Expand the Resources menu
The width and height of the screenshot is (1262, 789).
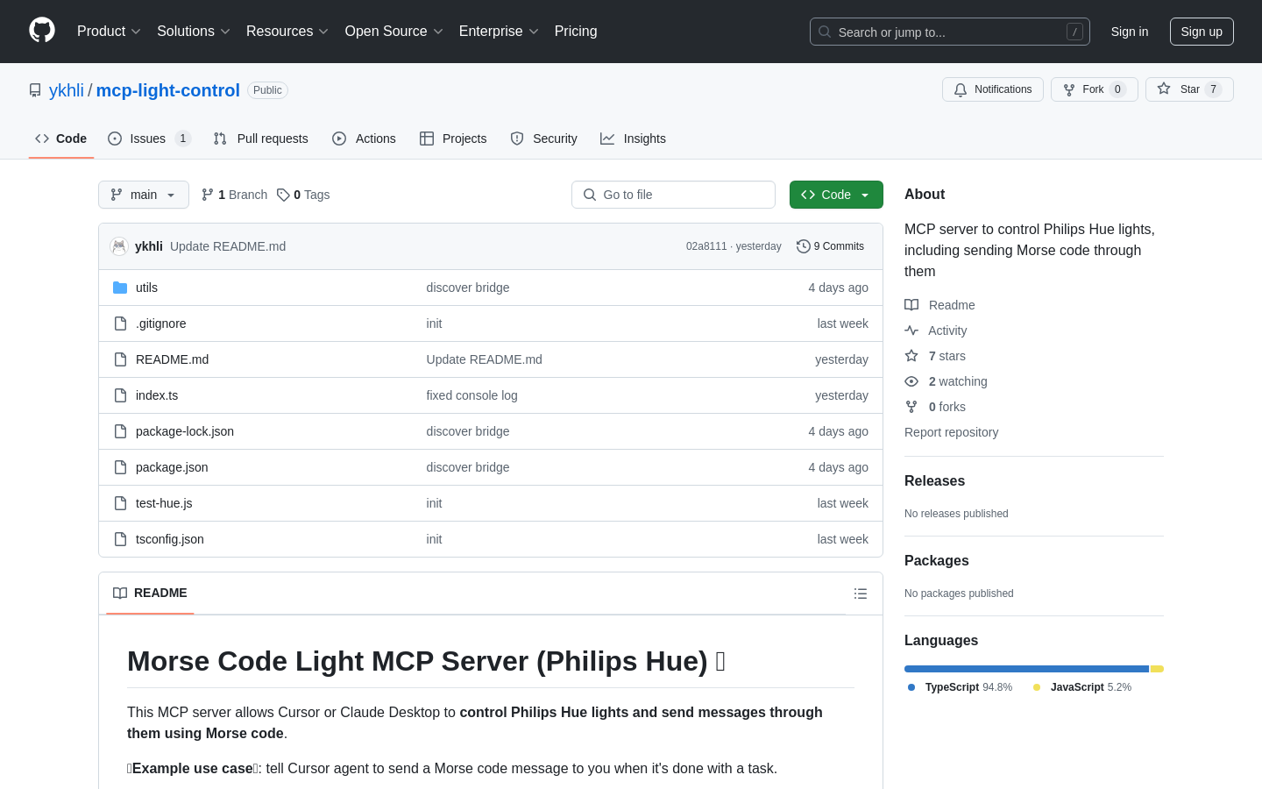[x=287, y=31]
